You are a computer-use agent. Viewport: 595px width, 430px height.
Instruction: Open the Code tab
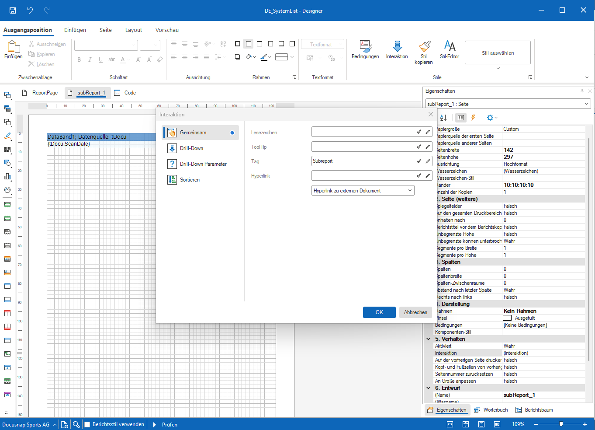125,93
